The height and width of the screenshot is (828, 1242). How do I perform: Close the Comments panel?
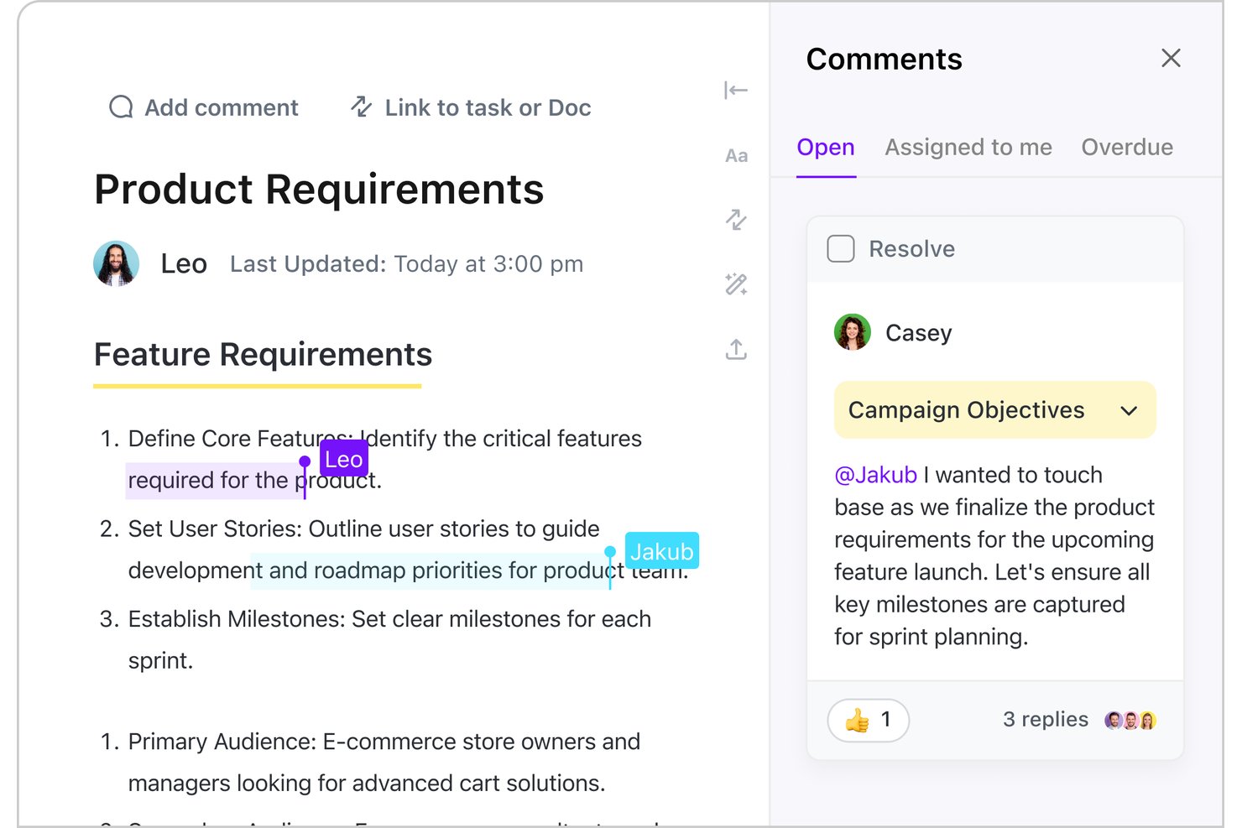[x=1171, y=58]
